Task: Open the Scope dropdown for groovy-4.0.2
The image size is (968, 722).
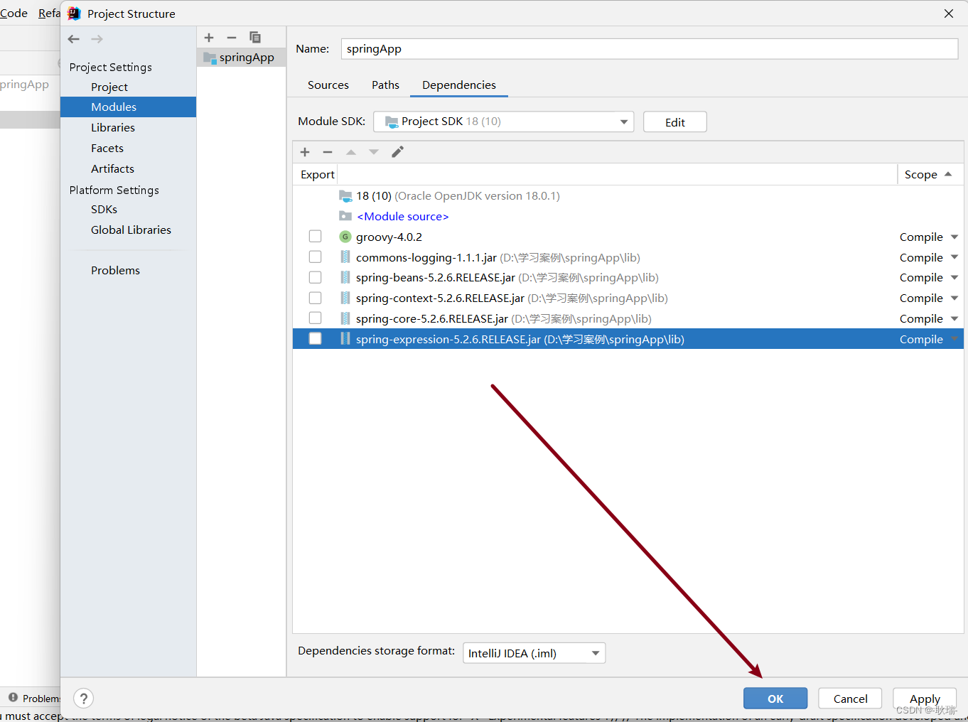Action: 954,237
